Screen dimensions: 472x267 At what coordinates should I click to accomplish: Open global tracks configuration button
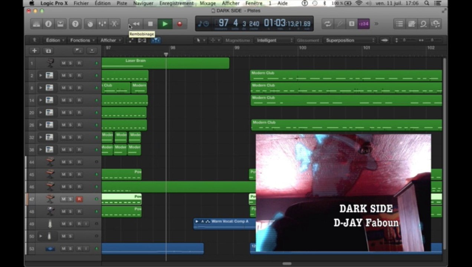(x=78, y=51)
